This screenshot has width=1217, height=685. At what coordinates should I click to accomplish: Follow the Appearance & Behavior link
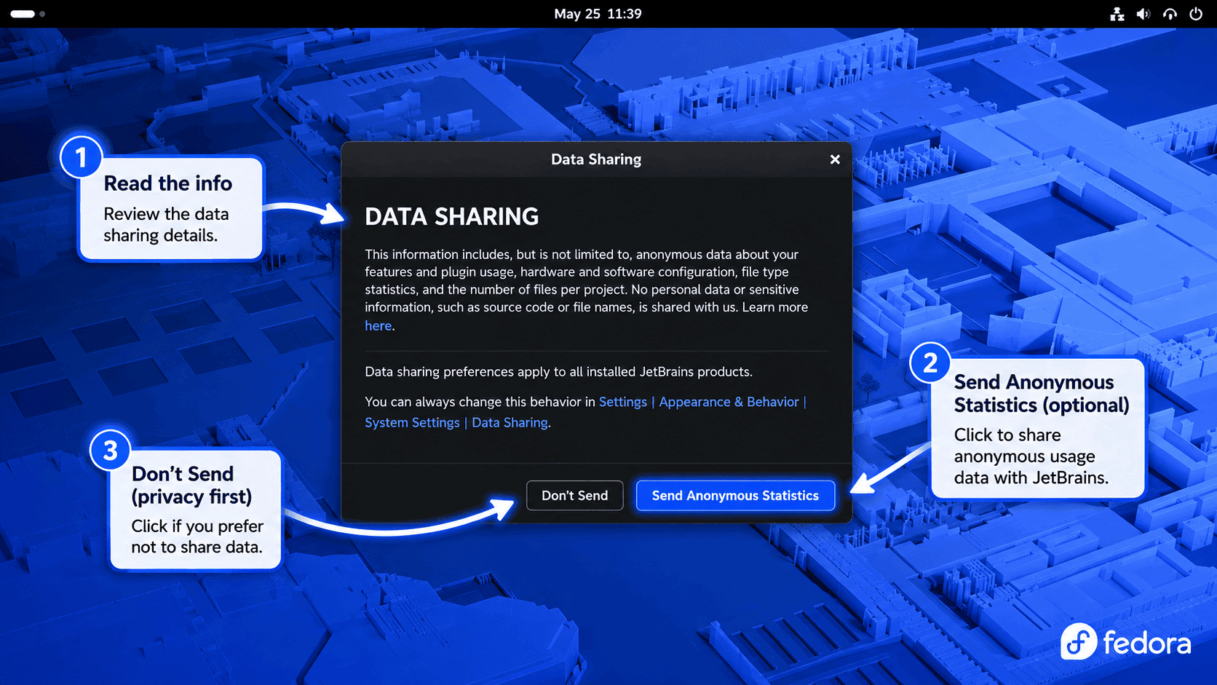[729, 402]
